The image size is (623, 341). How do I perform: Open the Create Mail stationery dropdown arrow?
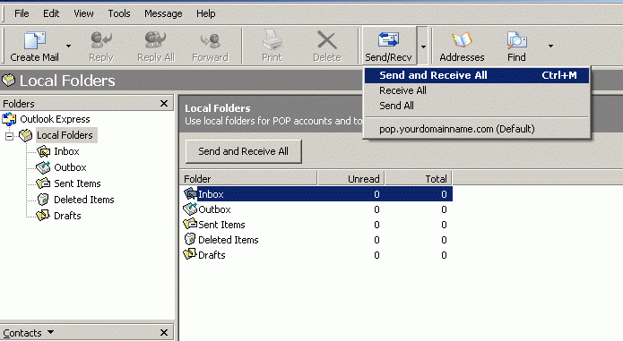[x=68, y=46]
